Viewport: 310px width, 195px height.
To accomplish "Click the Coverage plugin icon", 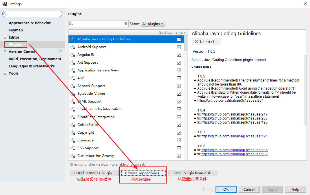I will pyautogui.click(x=73, y=140).
